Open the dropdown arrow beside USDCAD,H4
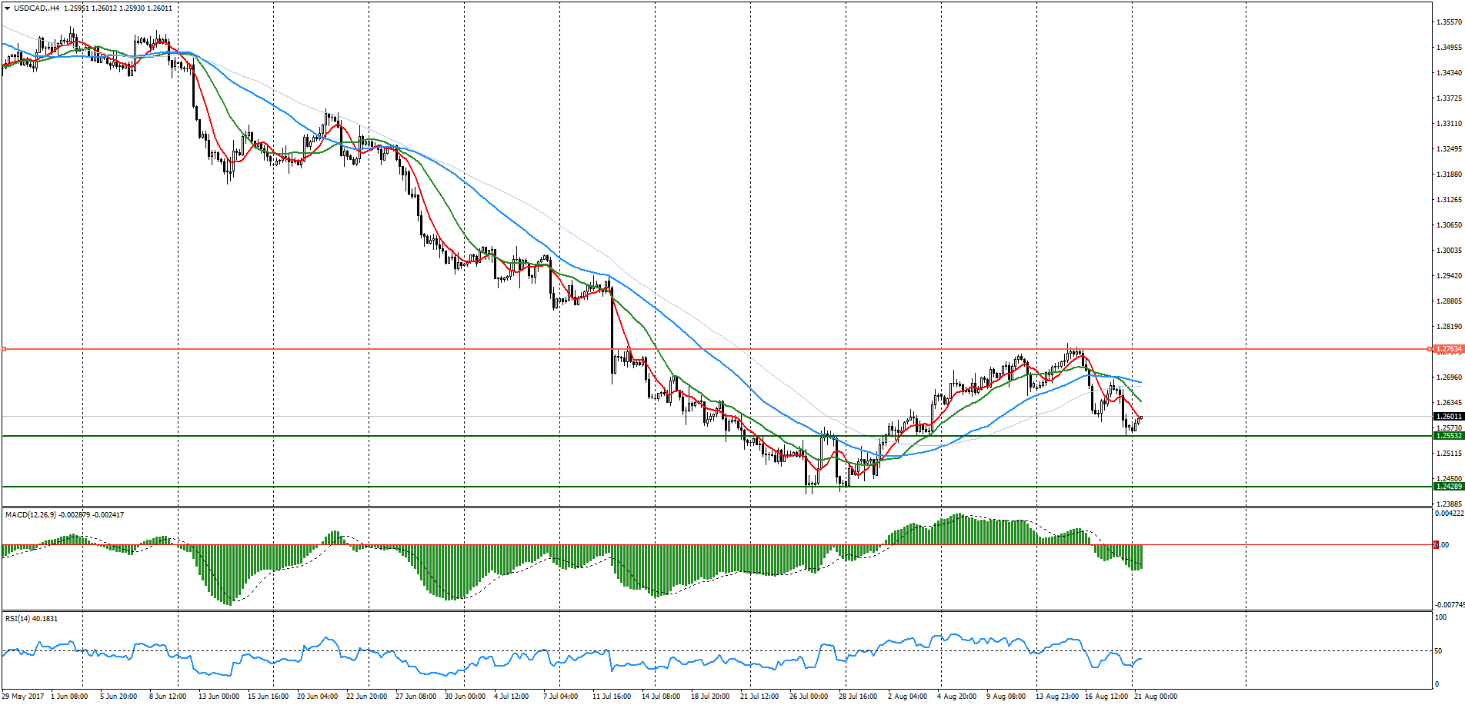The width and height of the screenshot is (1465, 705). point(7,8)
